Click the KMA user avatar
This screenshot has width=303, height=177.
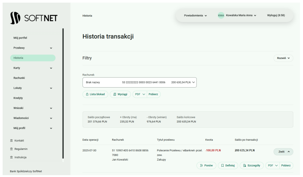pyautogui.click(x=221, y=16)
